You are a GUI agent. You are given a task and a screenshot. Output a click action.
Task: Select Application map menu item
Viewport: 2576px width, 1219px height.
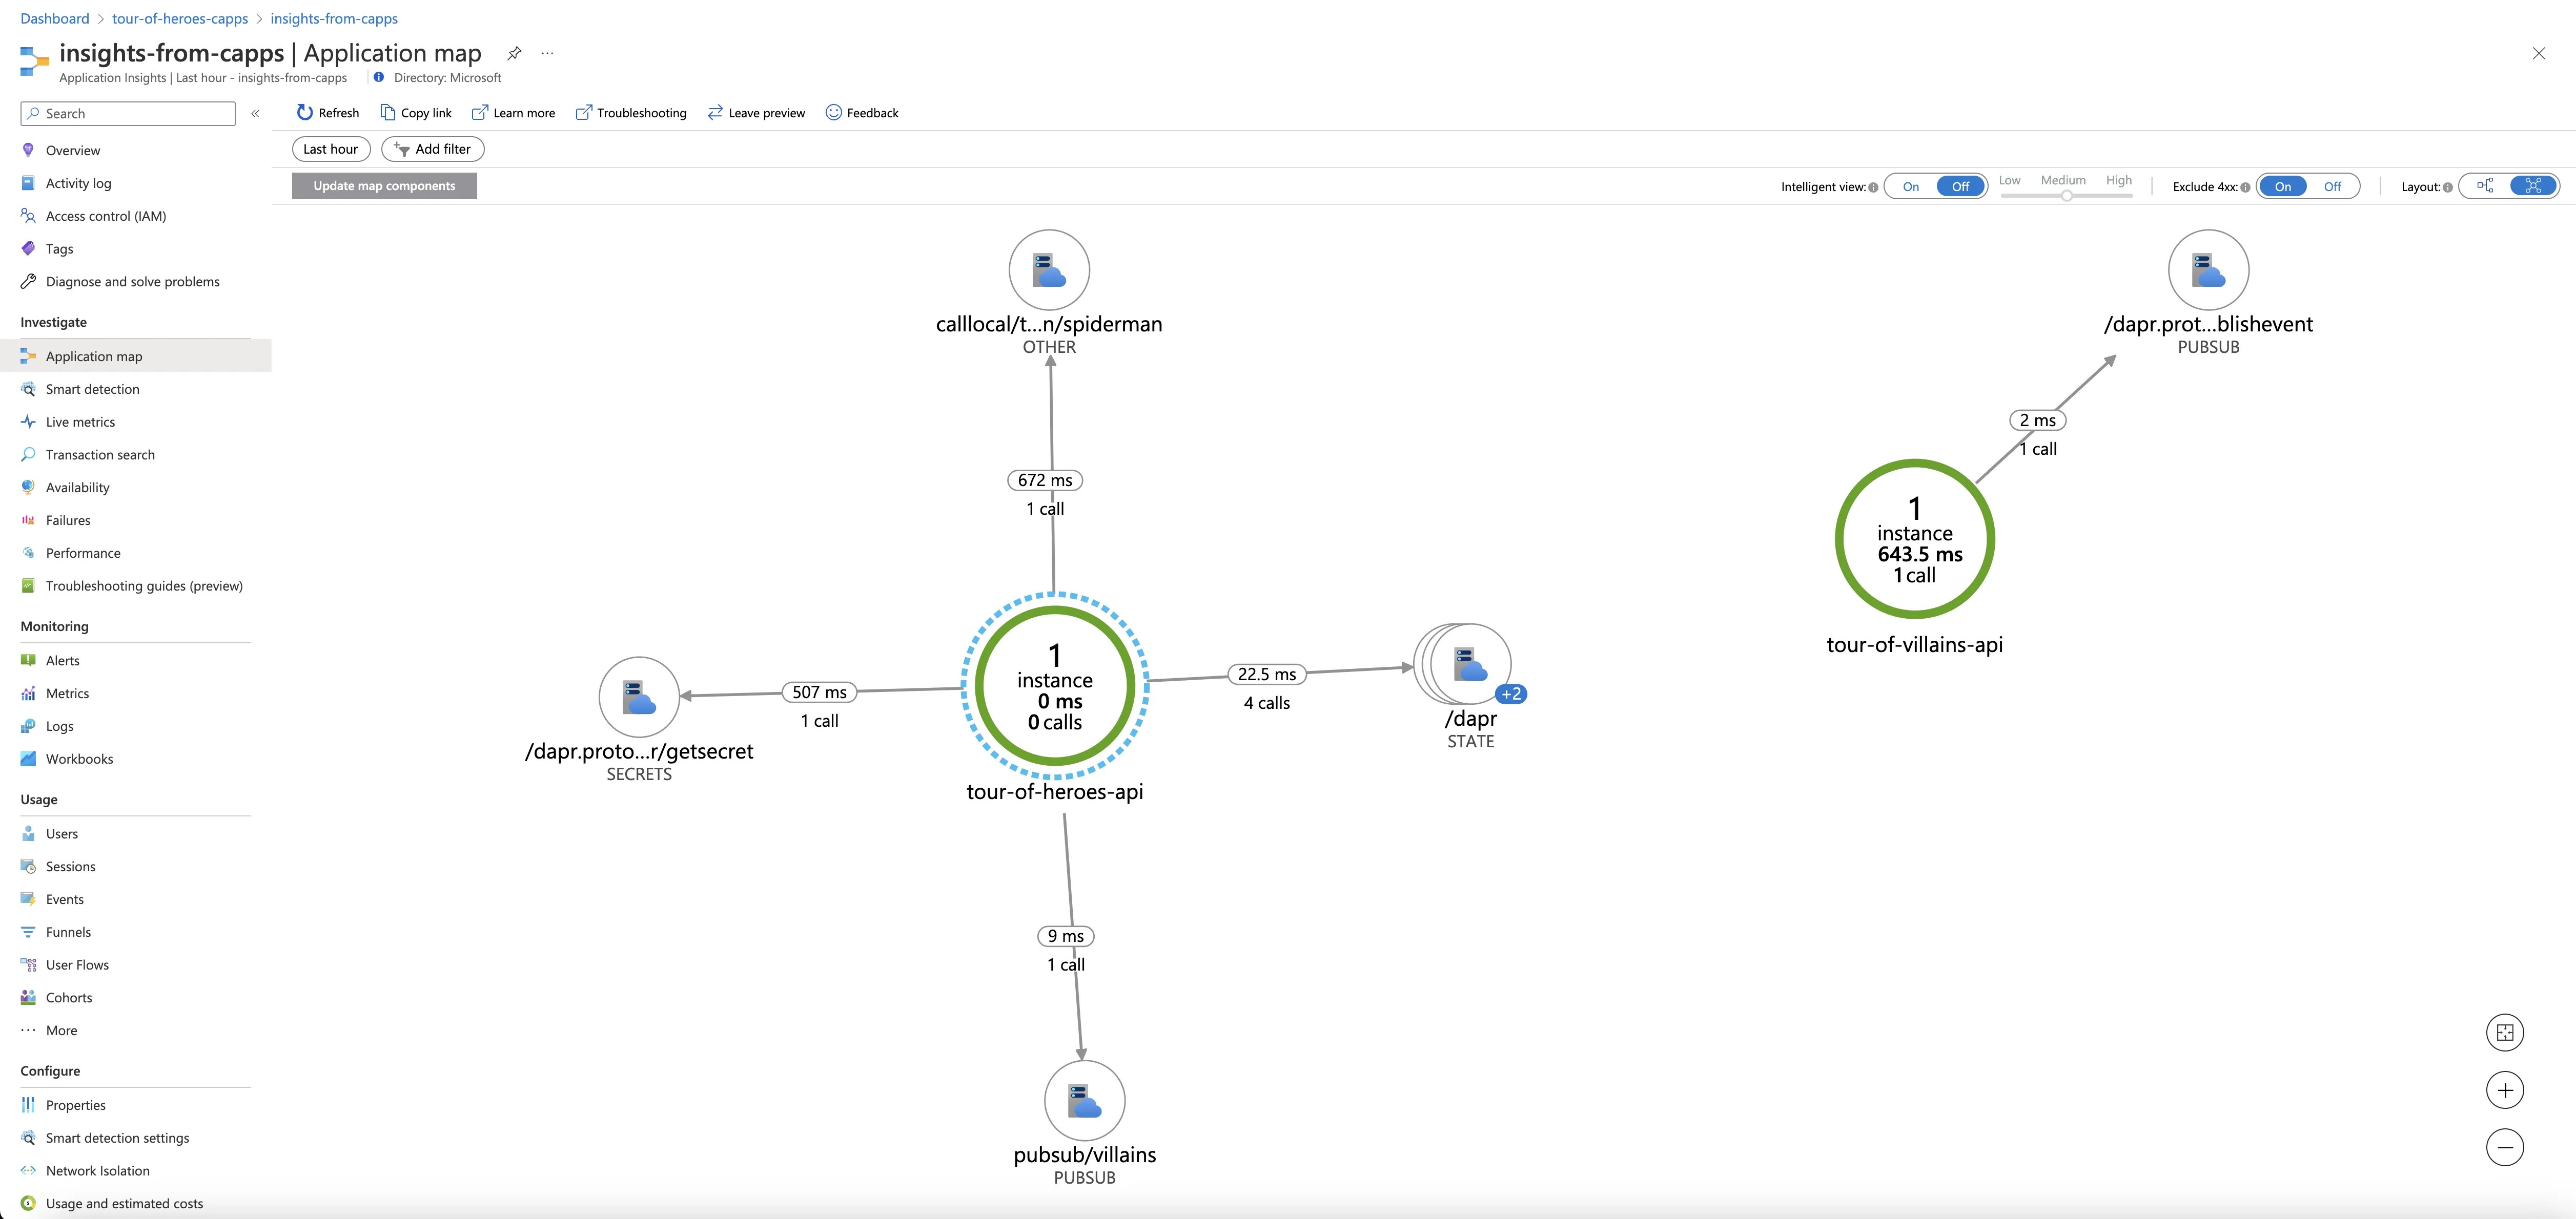pos(135,355)
